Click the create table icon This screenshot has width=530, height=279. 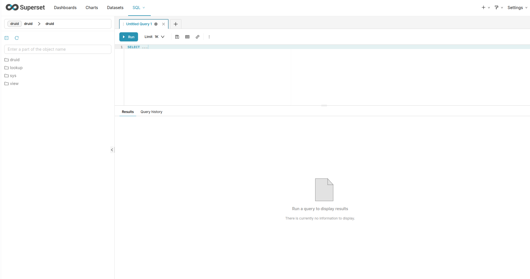click(187, 37)
